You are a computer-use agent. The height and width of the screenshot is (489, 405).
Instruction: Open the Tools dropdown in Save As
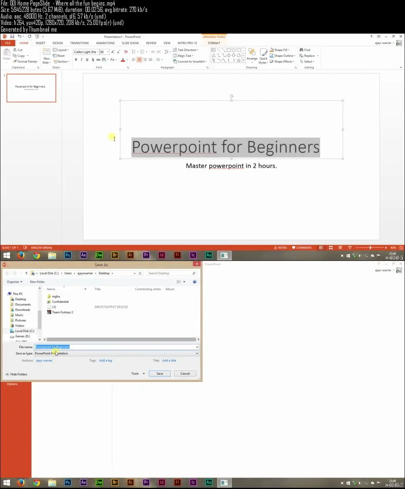pos(138,374)
